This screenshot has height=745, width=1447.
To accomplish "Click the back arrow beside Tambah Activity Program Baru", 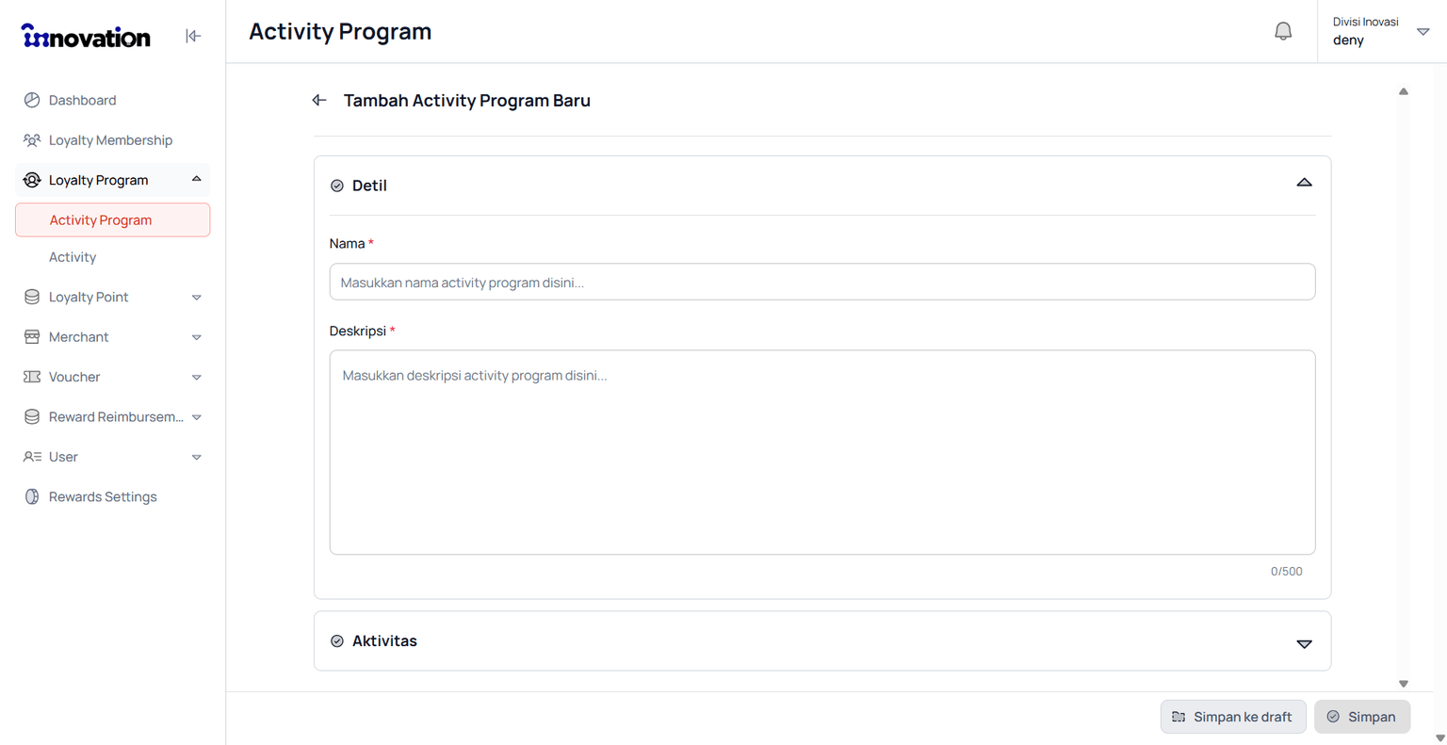I will 319,100.
